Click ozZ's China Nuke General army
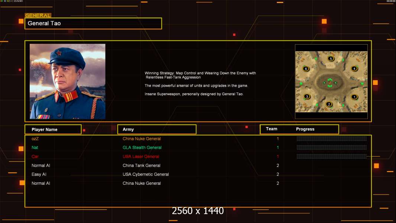This screenshot has width=396, height=223. [x=142, y=139]
